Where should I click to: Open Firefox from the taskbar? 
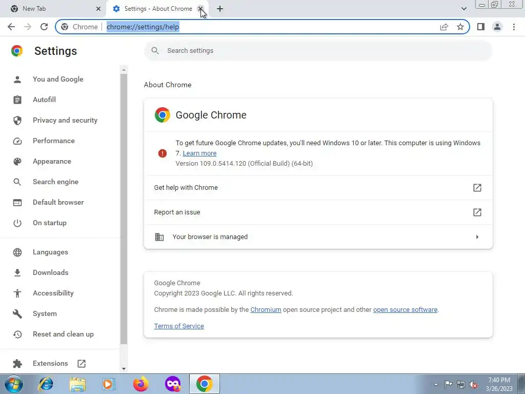[x=140, y=384]
